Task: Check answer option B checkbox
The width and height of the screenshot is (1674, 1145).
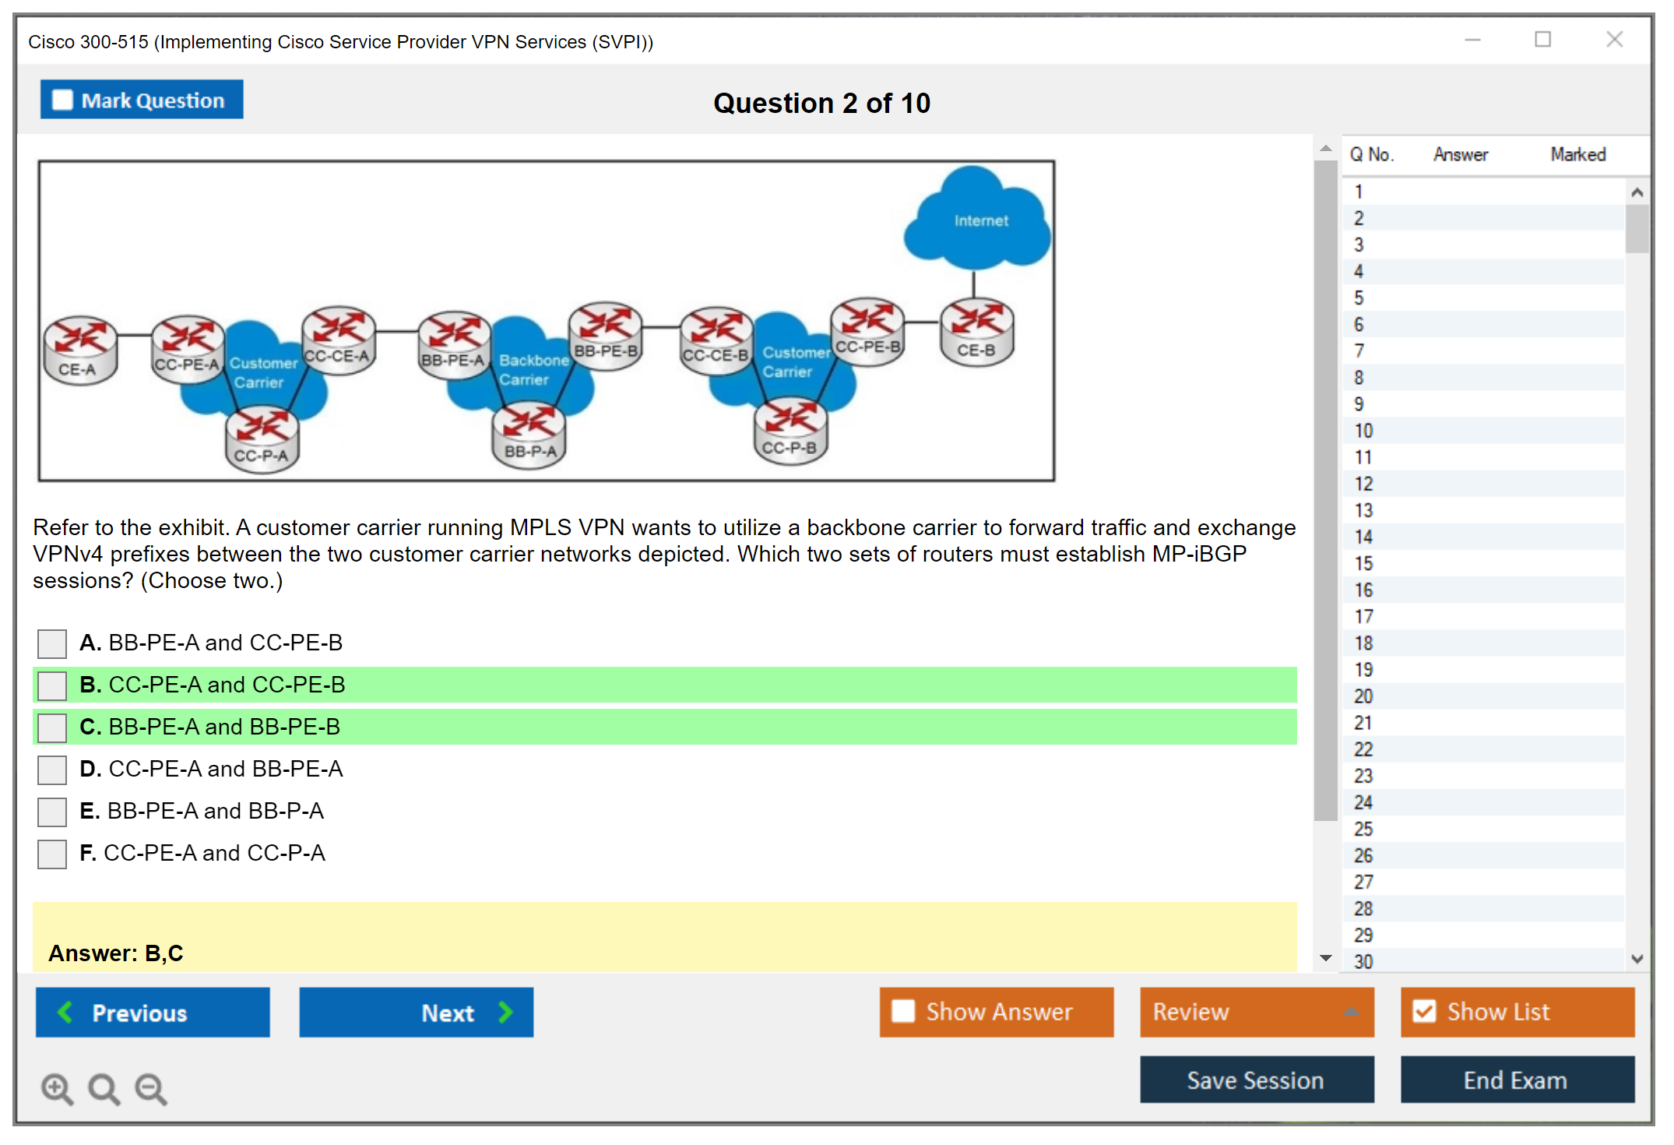Action: (52, 685)
